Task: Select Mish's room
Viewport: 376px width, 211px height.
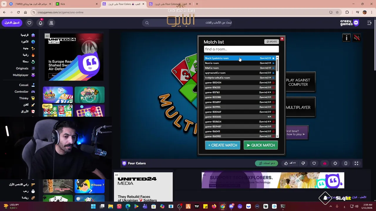Action: pos(240,68)
